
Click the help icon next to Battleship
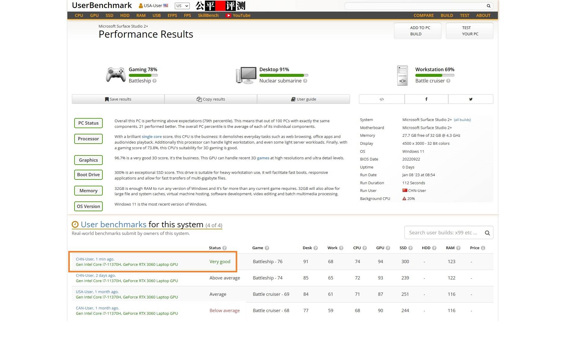pyautogui.click(x=154, y=81)
